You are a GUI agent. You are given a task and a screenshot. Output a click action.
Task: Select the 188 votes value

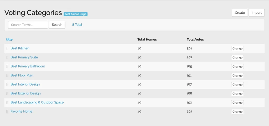[189, 93]
